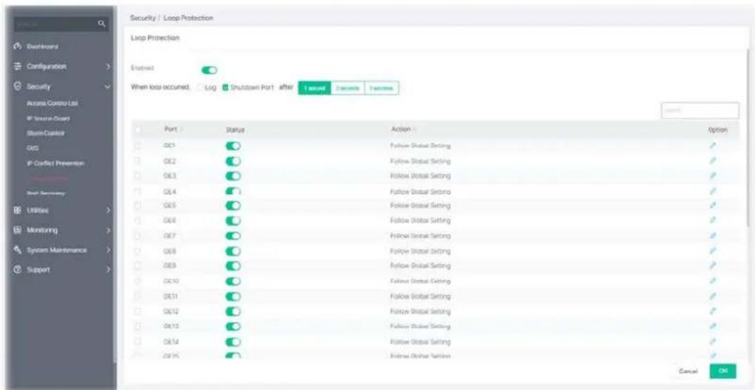This screenshot has height=390, width=755.
Task: Edit GE10 loop protection settings
Action: [x=713, y=281]
